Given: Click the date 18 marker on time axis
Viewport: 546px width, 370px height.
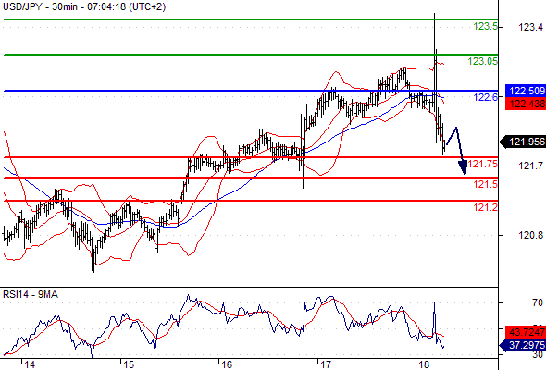Looking at the screenshot, I should tap(424, 364).
